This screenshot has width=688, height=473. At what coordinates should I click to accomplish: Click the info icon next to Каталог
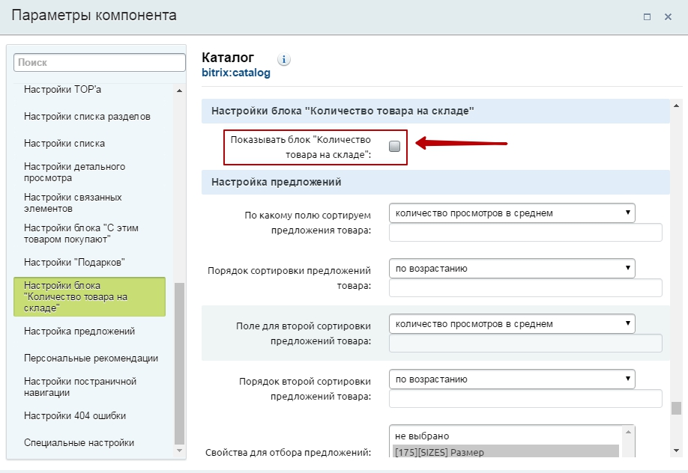coord(284,59)
